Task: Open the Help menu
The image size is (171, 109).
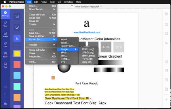Action: [x=79, y=2]
